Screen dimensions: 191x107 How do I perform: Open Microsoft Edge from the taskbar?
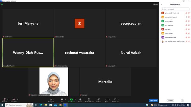(41, 105)
